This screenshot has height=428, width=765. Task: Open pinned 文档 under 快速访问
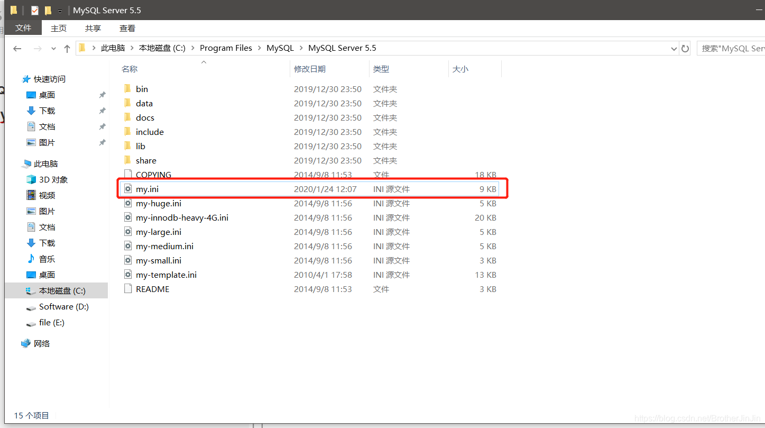point(47,126)
